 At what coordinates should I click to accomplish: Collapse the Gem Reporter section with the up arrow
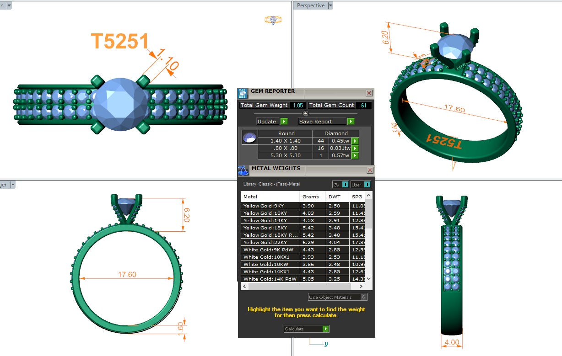(306, 113)
